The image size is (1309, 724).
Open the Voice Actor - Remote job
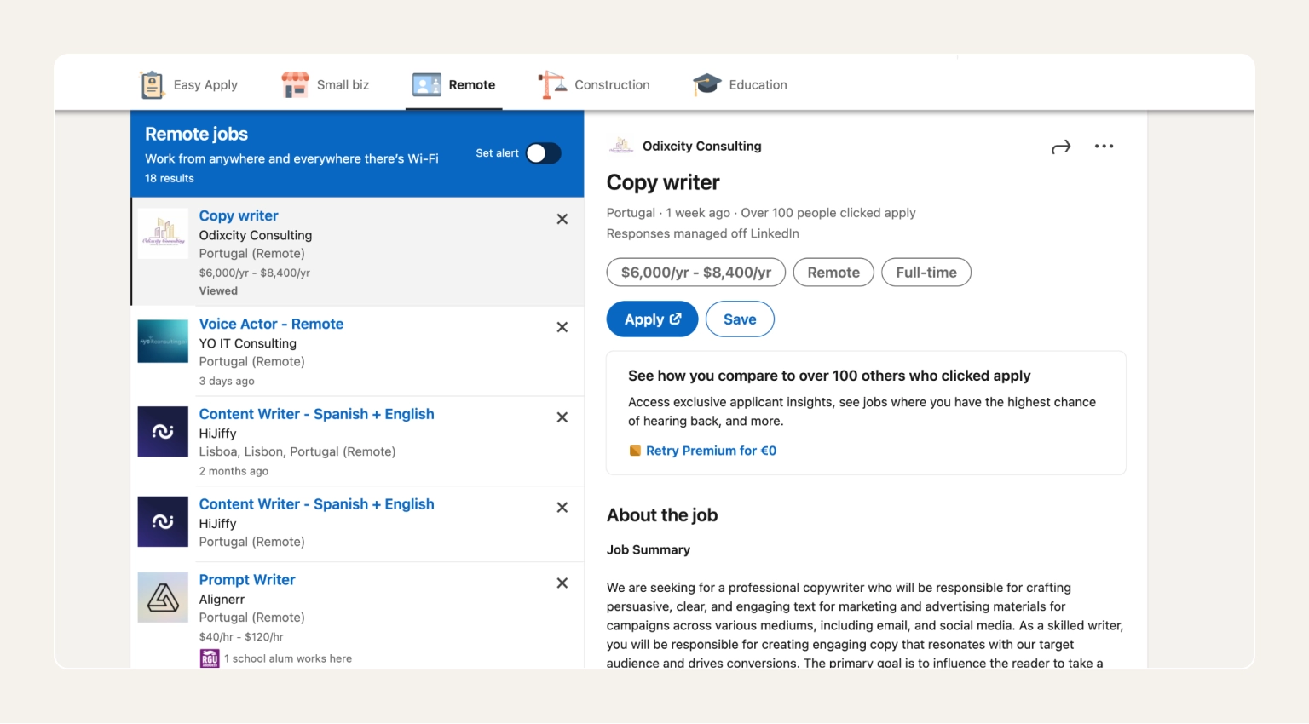[271, 325]
